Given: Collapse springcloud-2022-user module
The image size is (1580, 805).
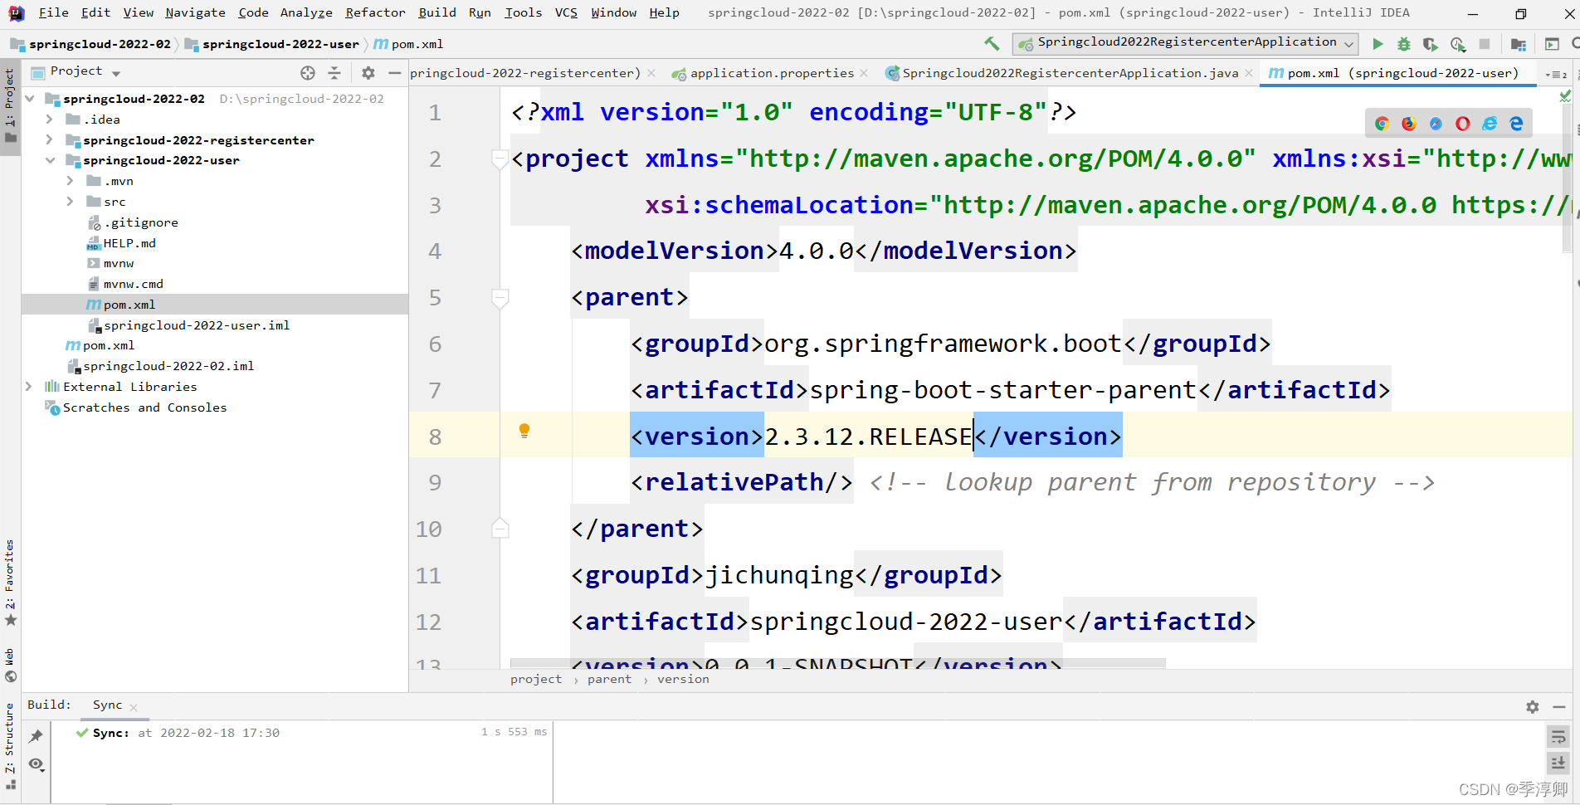Looking at the screenshot, I should tap(50, 160).
